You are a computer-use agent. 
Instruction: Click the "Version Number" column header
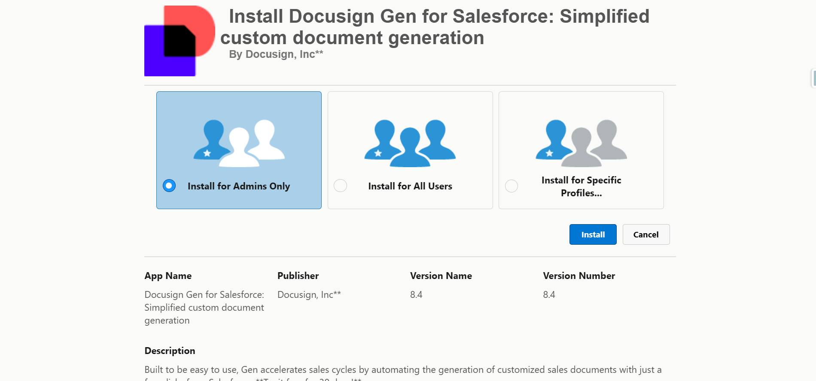(579, 276)
